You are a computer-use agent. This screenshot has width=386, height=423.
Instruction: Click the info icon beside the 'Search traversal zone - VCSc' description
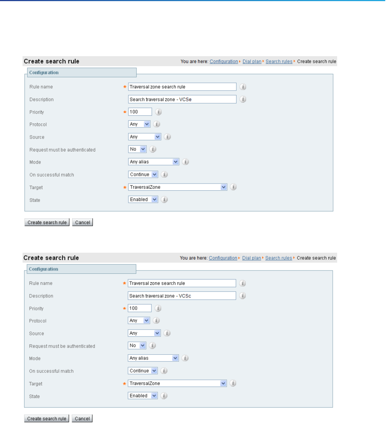pyautogui.click(x=242, y=296)
